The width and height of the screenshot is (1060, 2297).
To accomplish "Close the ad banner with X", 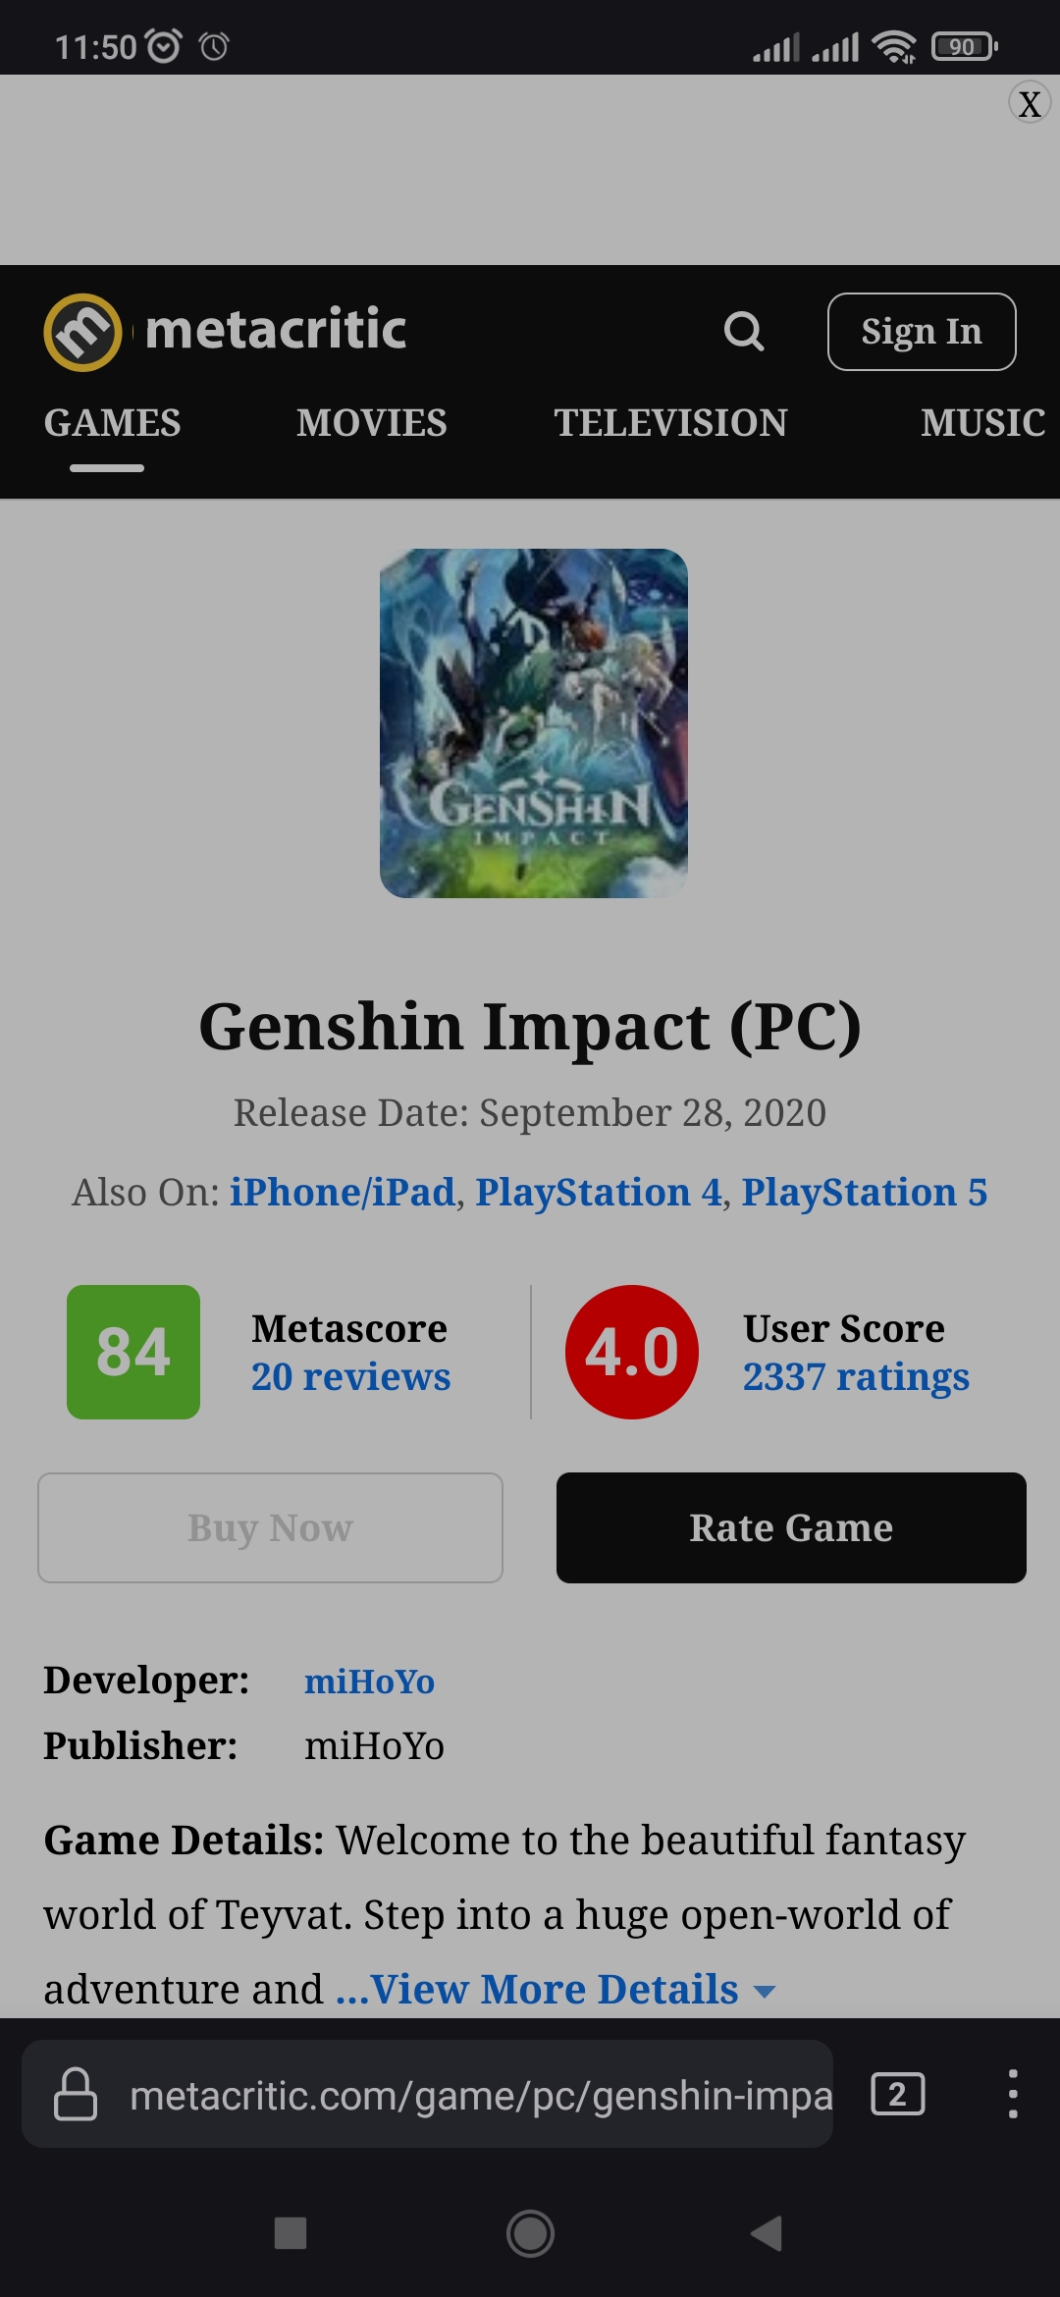I will click(x=1030, y=103).
